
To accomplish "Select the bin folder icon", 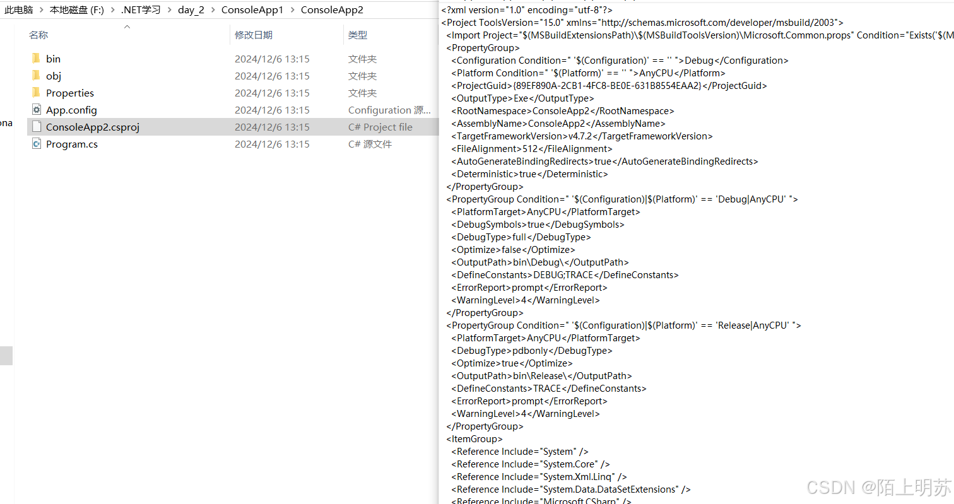I will coord(36,59).
